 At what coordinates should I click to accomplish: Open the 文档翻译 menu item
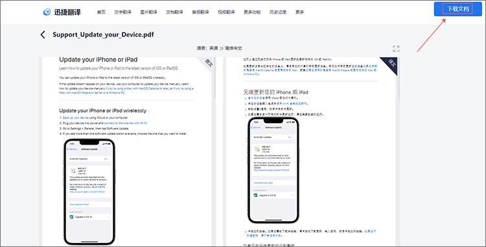pyautogui.click(x=174, y=12)
